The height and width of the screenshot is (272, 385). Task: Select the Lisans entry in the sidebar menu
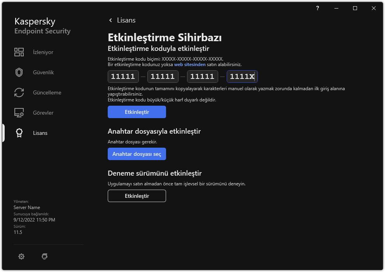tap(40, 133)
